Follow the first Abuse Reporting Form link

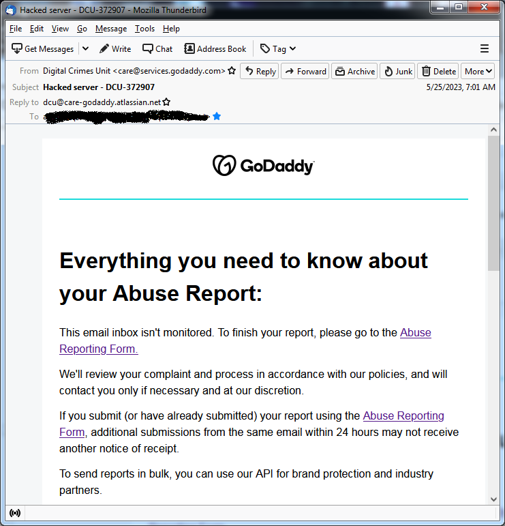pyautogui.click(x=416, y=332)
